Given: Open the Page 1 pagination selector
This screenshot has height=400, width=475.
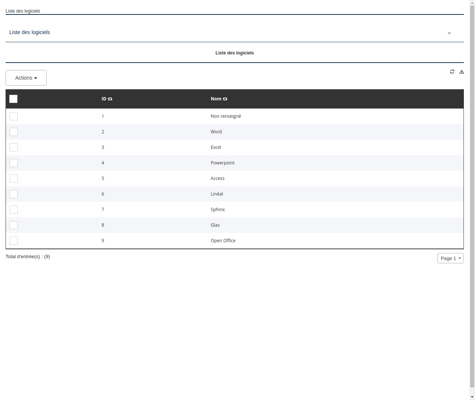Looking at the screenshot, I should point(451,258).
